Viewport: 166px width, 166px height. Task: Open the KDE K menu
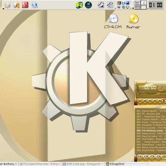coord(7,5)
